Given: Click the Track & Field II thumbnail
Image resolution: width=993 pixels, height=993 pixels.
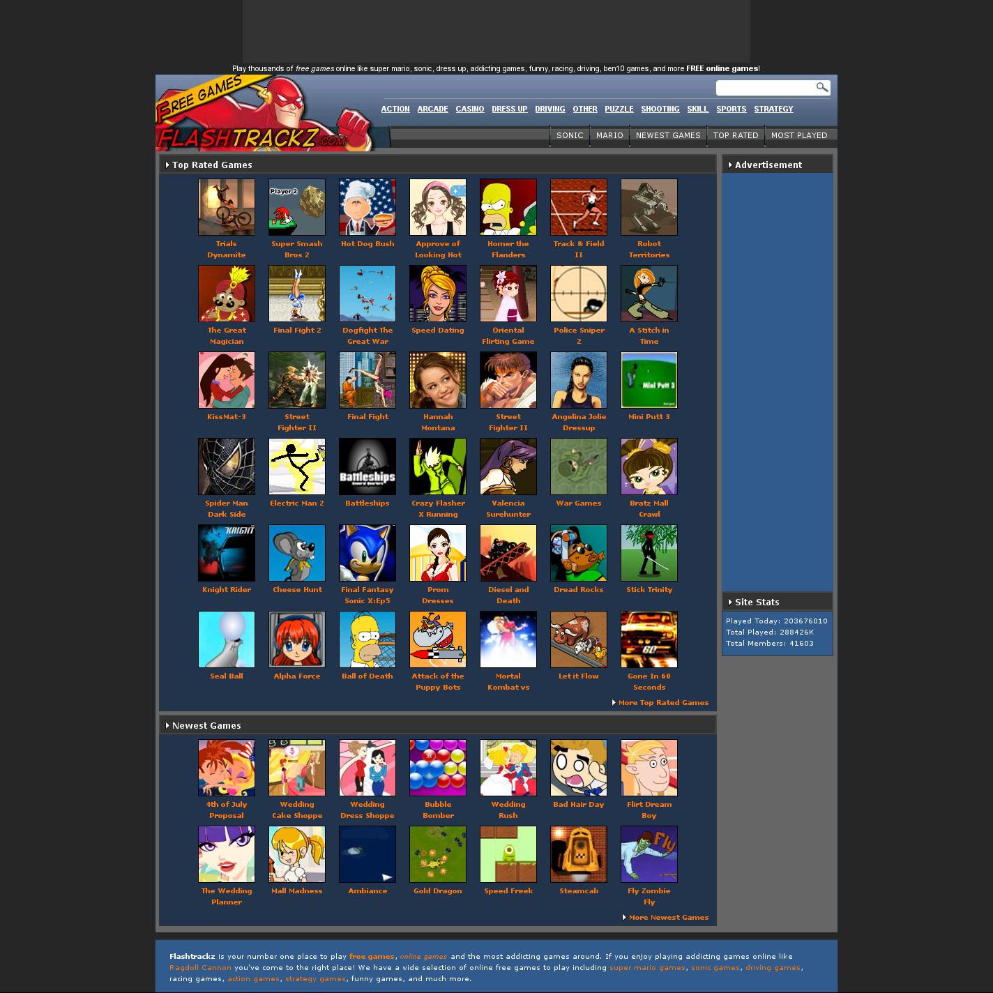Looking at the screenshot, I should click(x=579, y=207).
